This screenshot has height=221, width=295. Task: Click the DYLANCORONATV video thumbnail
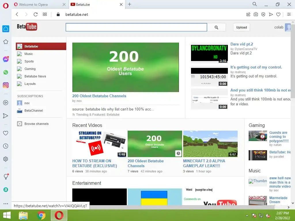(x=209, y=53)
